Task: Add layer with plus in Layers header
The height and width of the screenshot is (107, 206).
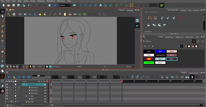Action: (x=39, y=81)
